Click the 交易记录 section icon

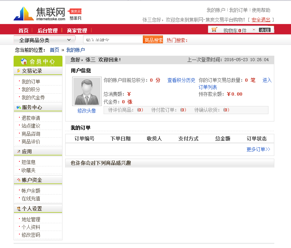18,71
